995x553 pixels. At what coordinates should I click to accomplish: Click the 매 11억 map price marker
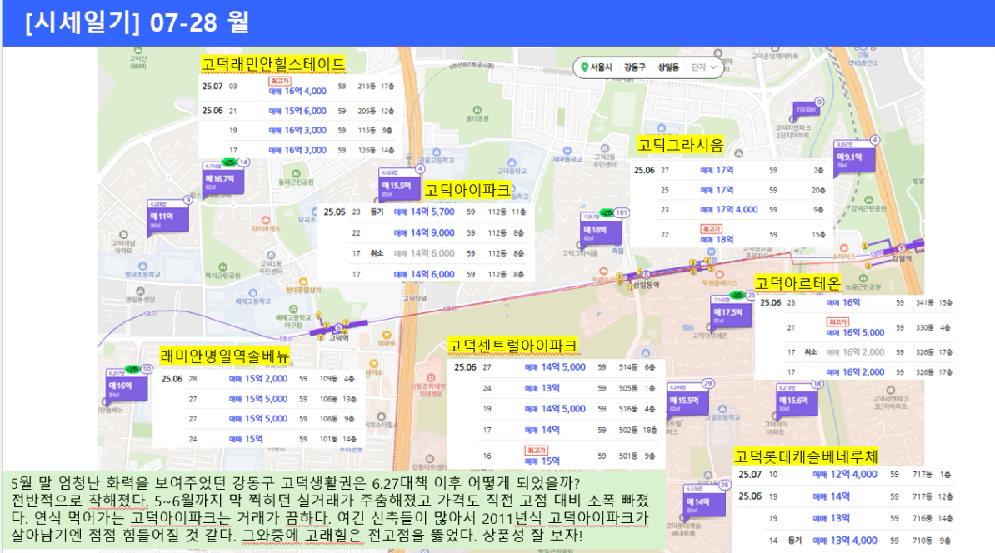point(167,217)
